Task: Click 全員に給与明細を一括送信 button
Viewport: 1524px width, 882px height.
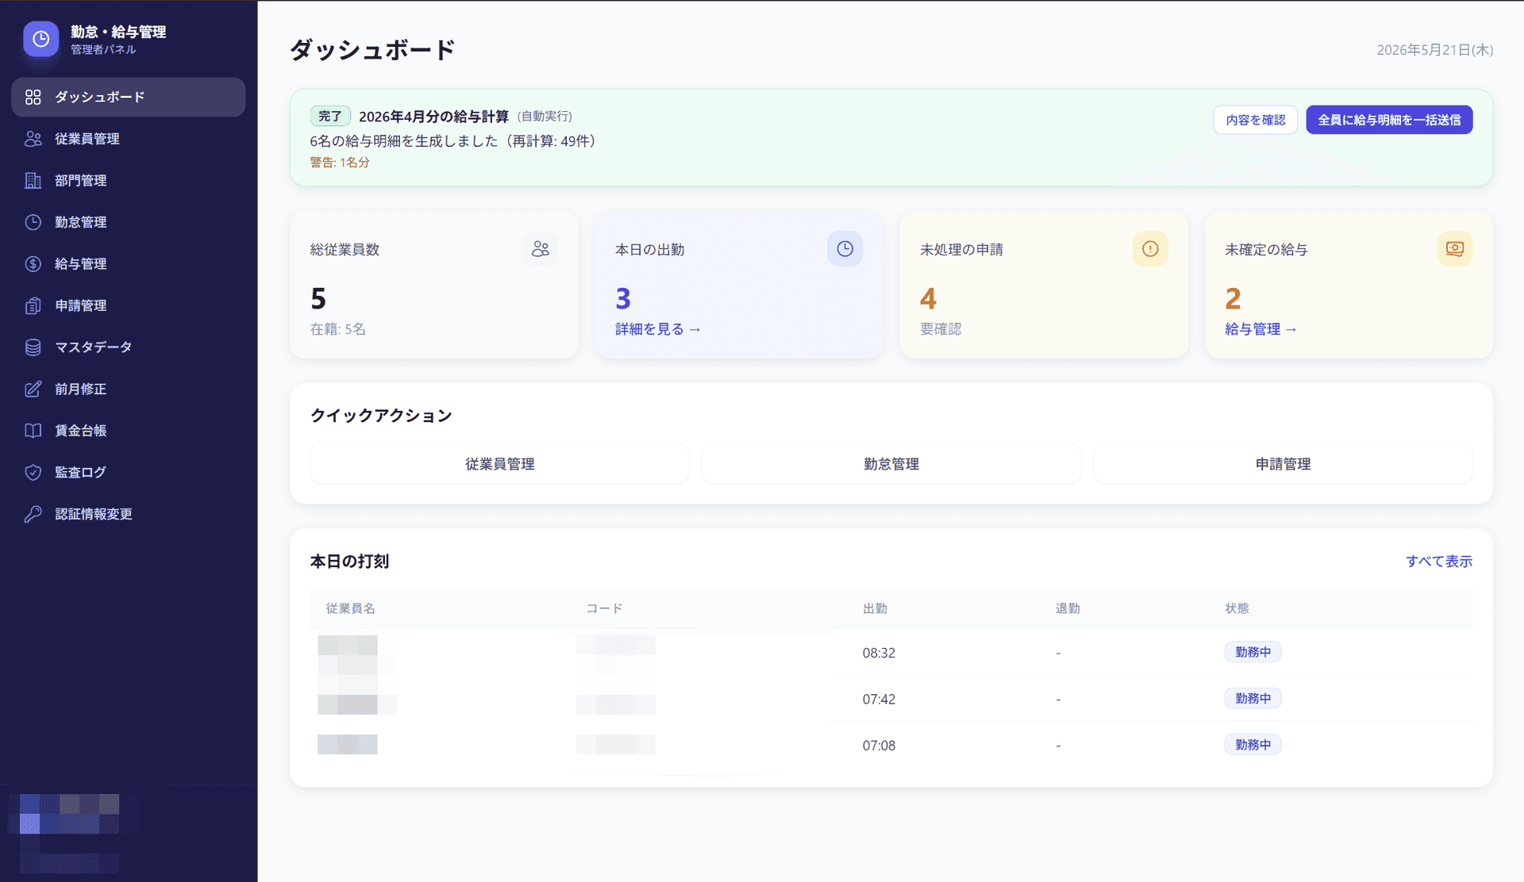Action: coord(1389,120)
